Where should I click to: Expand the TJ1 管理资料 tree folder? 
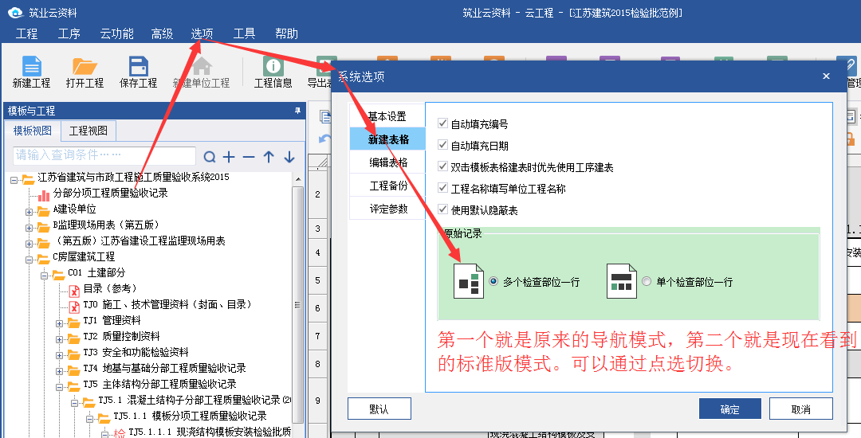pyautogui.click(x=60, y=321)
